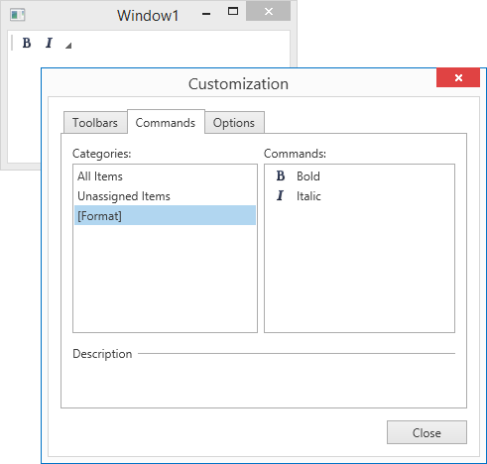This screenshot has width=487, height=464.
Task: Toggle Bold in Window1 toolbar
Action: [x=27, y=43]
